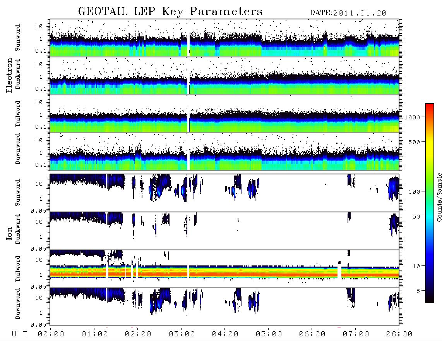Click the 03:00 time tick label
442x341 pixels.
182,334
